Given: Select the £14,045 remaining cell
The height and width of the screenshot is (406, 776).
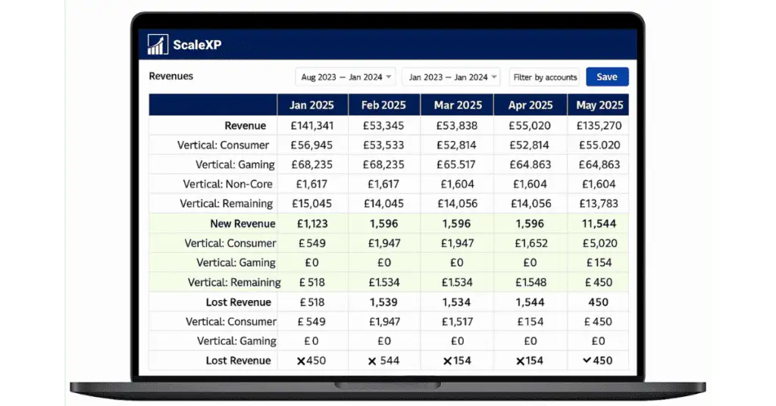Looking at the screenshot, I should pyautogui.click(x=383, y=203).
